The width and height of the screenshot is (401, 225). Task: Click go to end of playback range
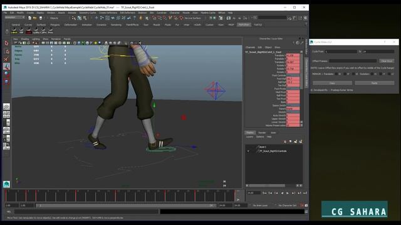click(305, 193)
